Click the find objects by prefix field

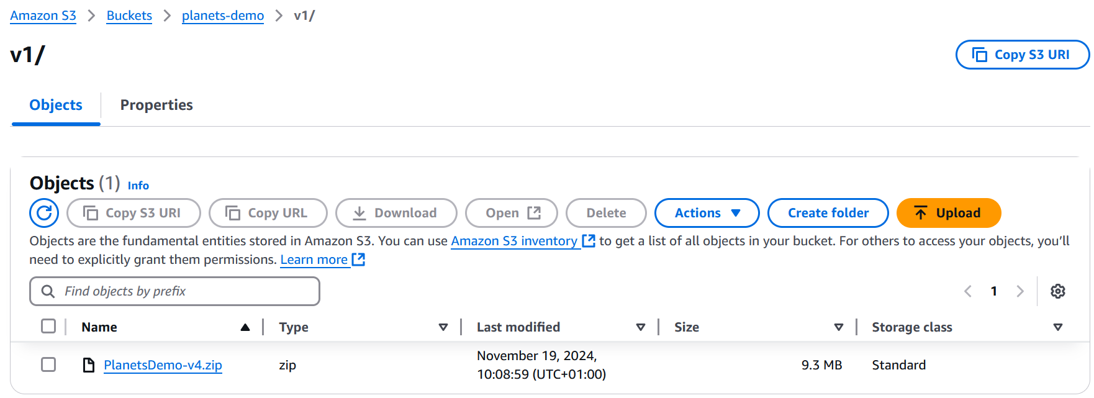tap(174, 291)
